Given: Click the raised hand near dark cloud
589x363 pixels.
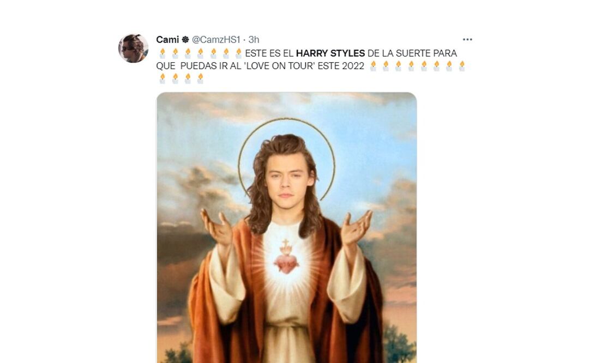Looking at the screenshot, I should point(217,227).
